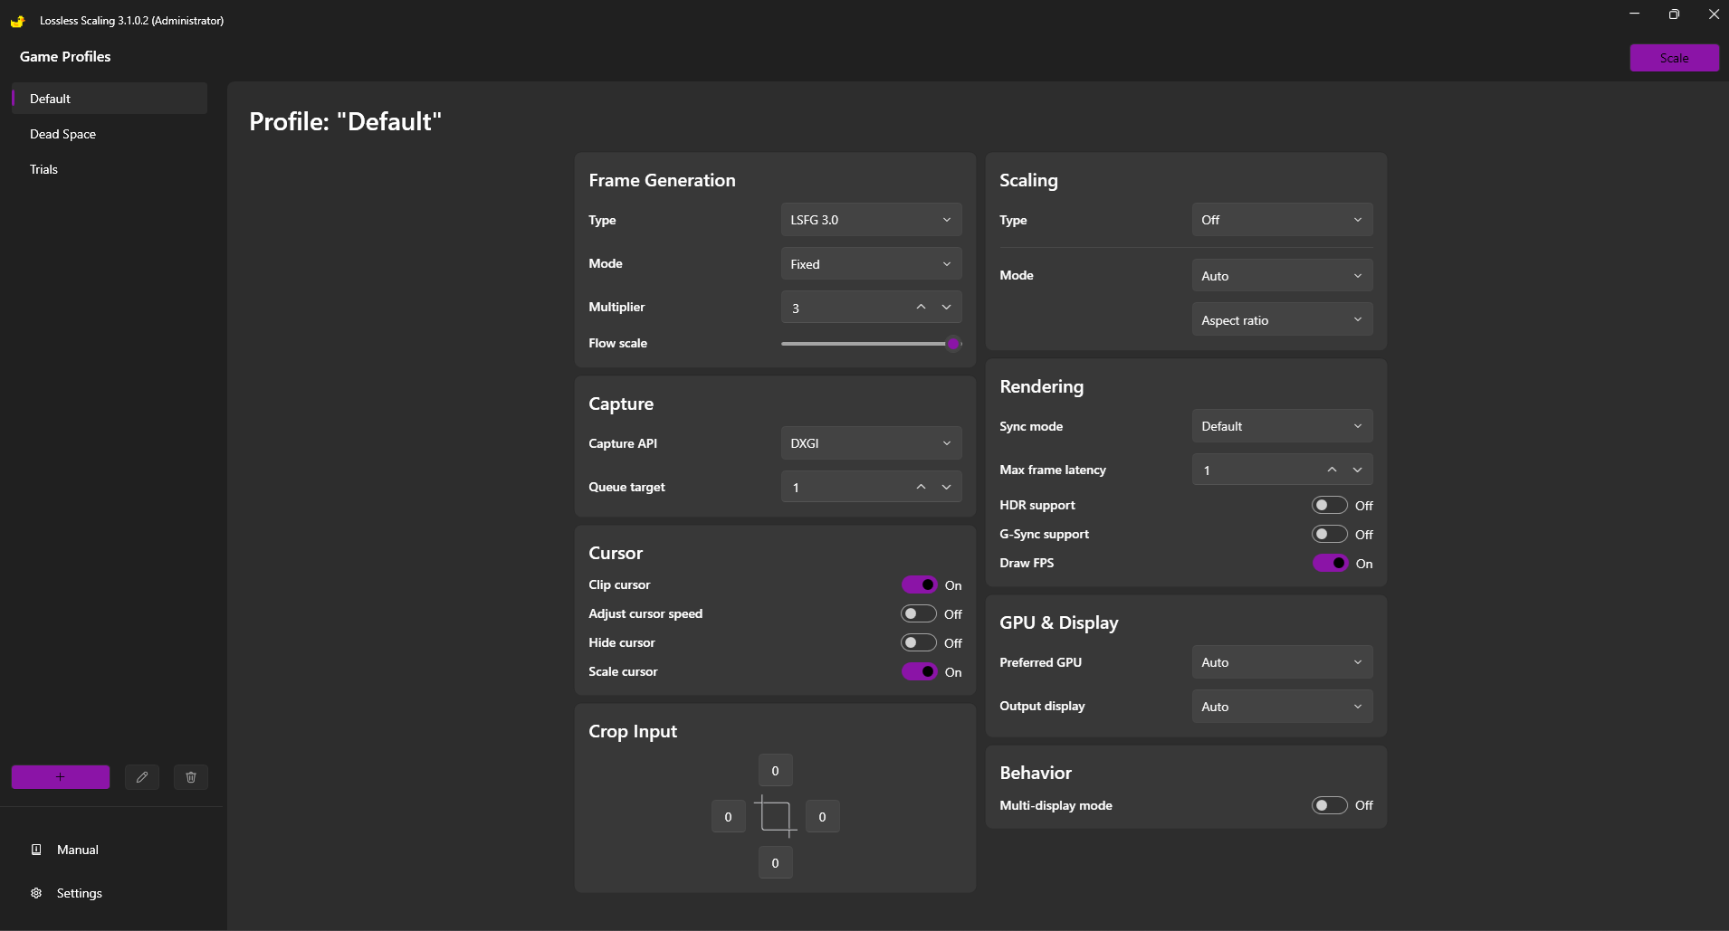Decrease Queue target with the down arrow

(x=946, y=487)
